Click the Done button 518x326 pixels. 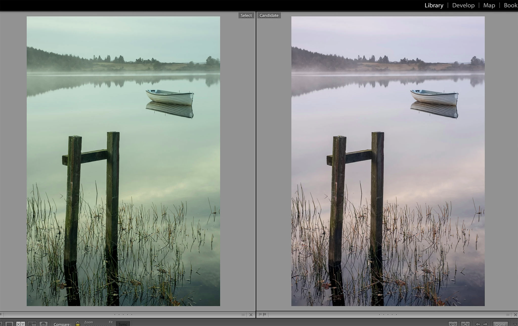[x=500, y=324]
